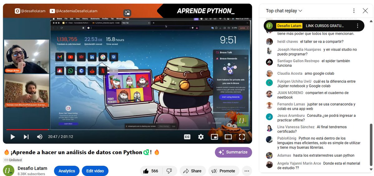Select Joseph Heredia Huanjares username in chat
The image size is (374, 176).
pos(299,50)
